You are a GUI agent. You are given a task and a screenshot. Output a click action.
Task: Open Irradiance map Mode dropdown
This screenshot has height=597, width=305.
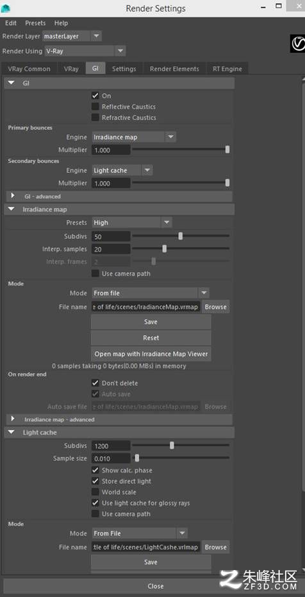click(x=151, y=293)
